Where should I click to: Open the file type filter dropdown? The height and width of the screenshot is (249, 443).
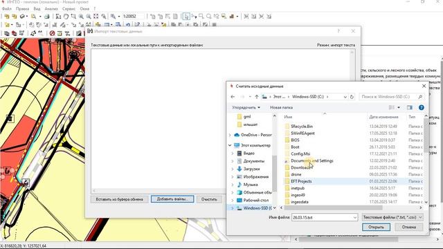tap(392, 217)
